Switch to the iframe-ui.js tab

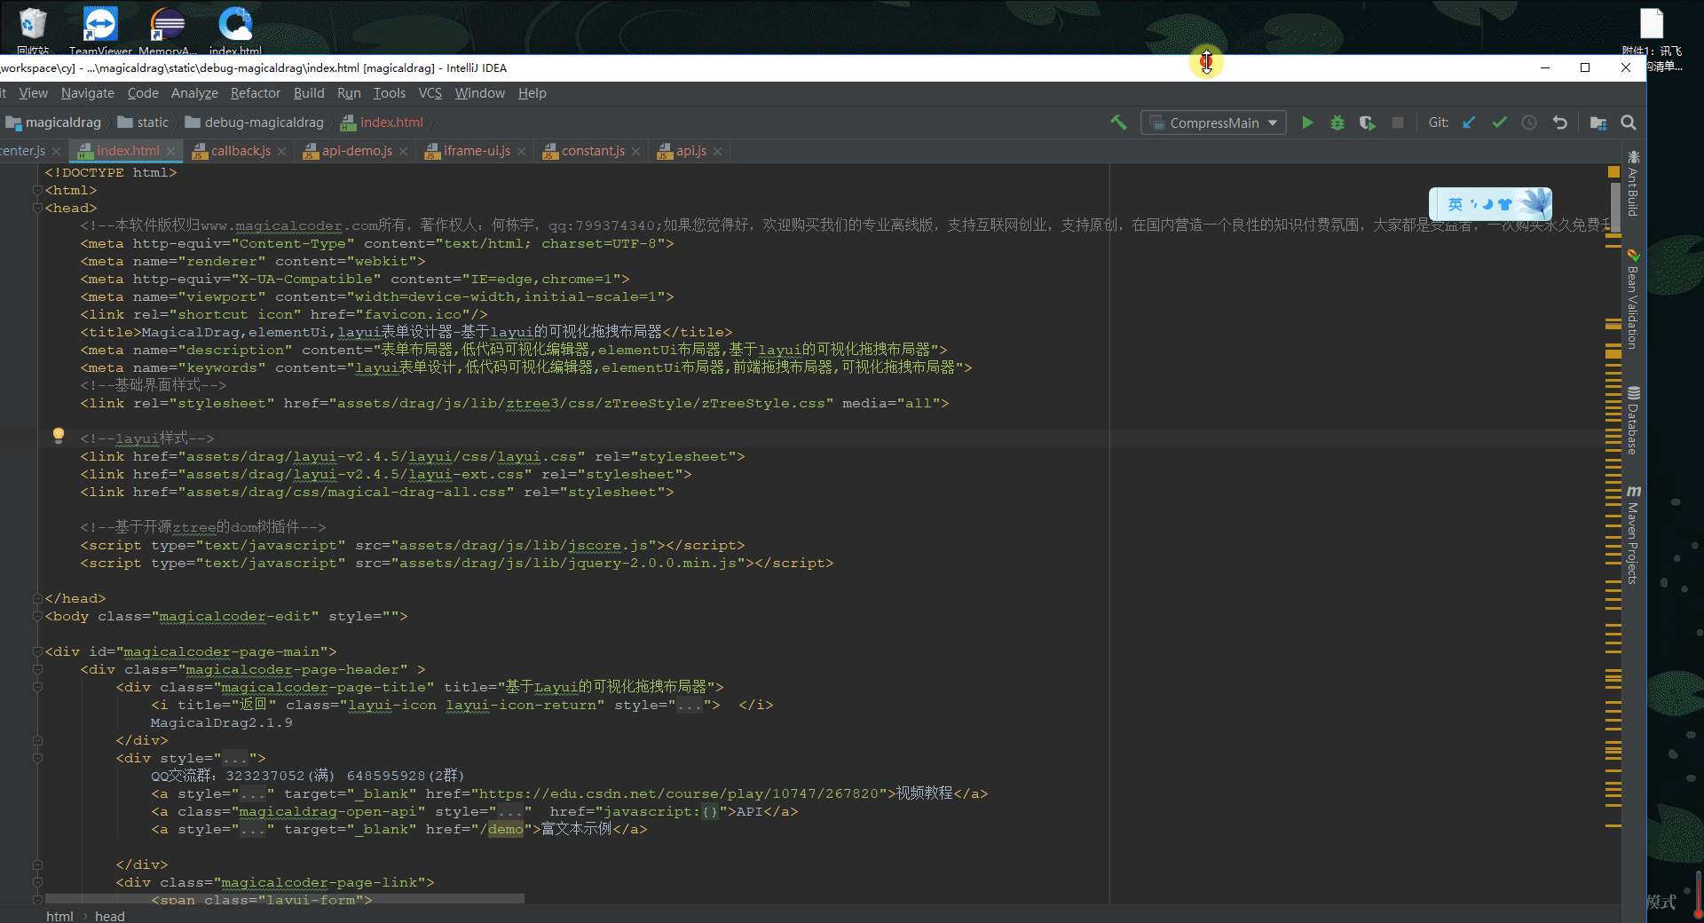coord(476,151)
